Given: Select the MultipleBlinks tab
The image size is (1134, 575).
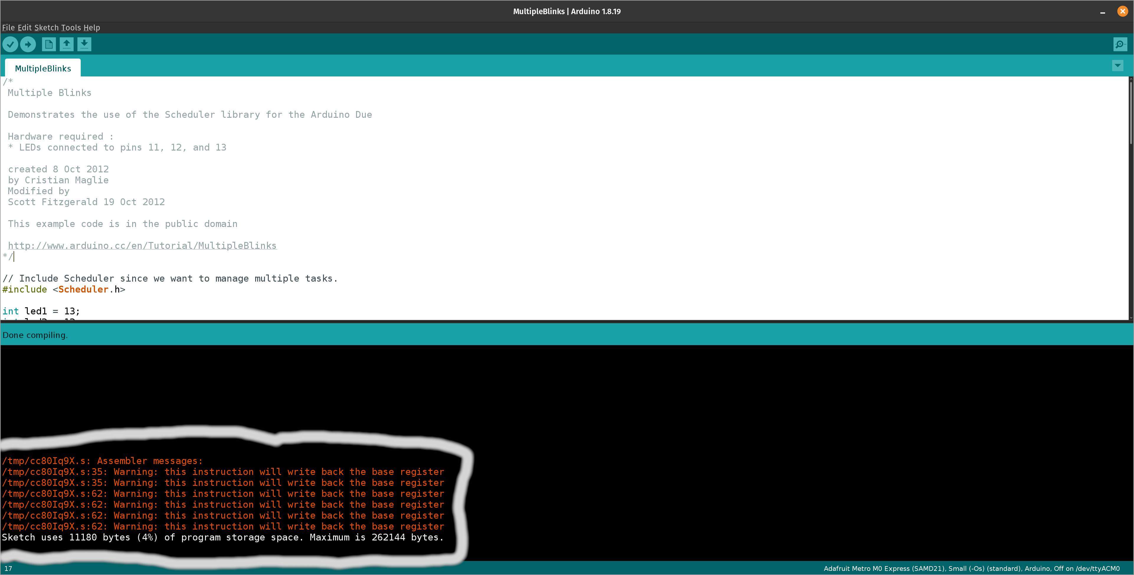Looking at the screenshot, I should point(43,68).
